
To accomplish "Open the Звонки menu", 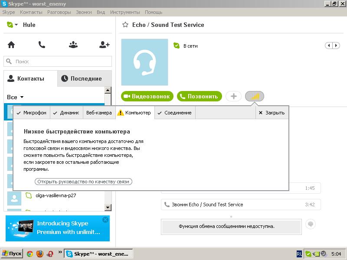I will coord(84,12).
